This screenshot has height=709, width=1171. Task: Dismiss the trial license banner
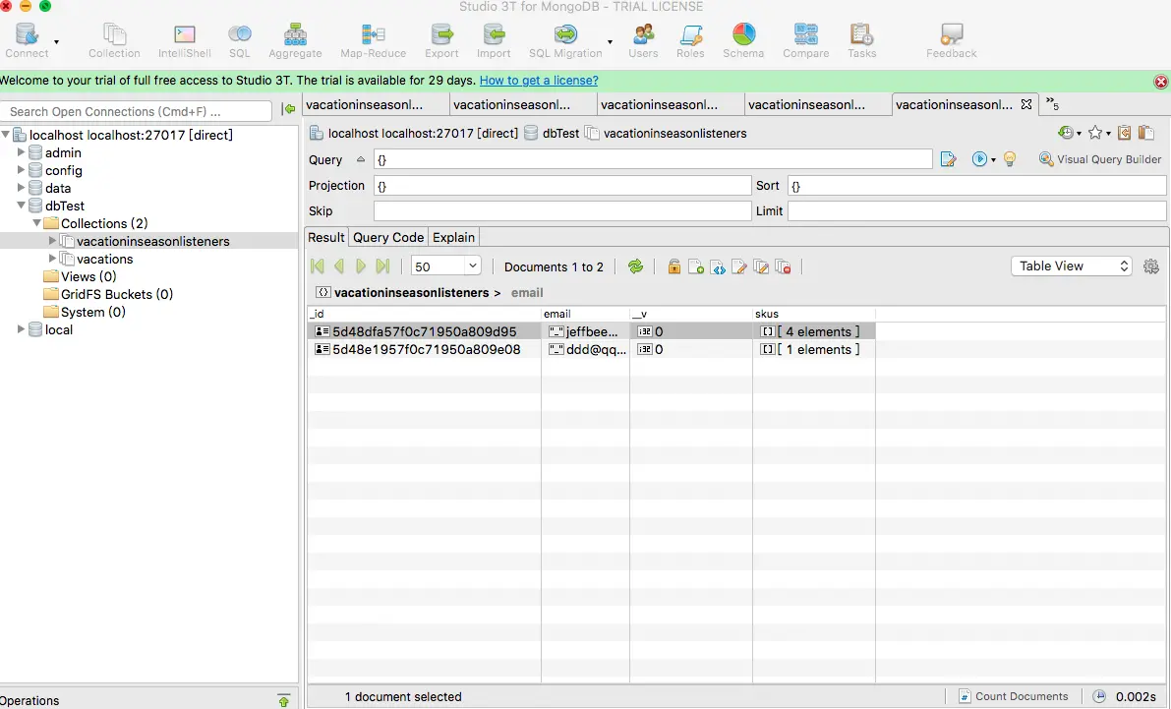(x=1160, y=82)
